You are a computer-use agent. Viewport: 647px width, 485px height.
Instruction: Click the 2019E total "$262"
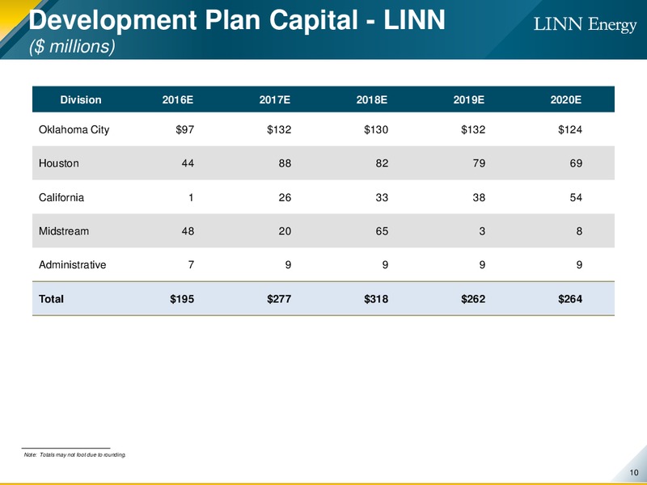pos(473,299)
